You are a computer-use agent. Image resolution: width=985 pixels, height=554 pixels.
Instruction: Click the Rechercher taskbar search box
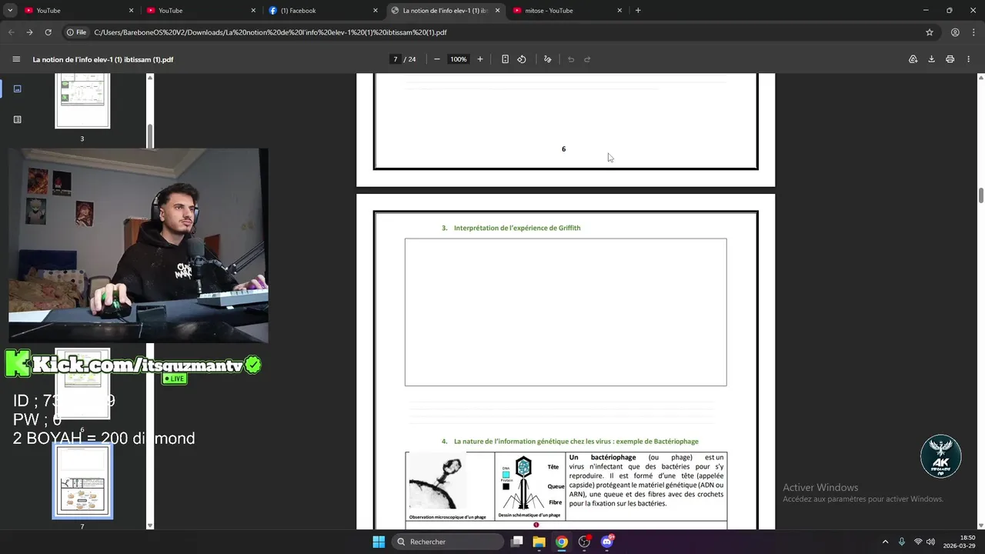449,542
